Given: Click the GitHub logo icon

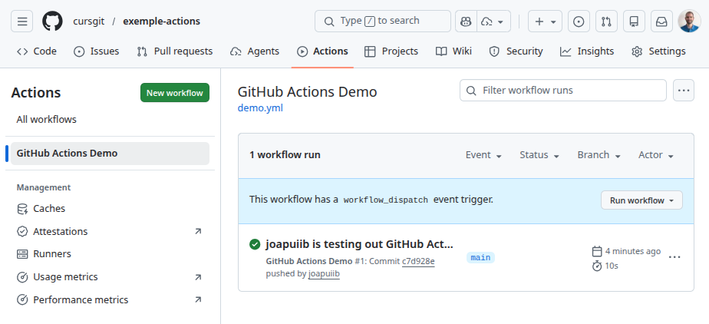Looking at the screenshot, I should tap(52, 21).
